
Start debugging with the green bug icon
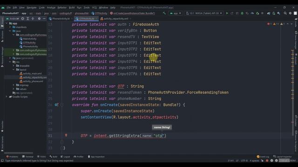(x=242, y=13)
